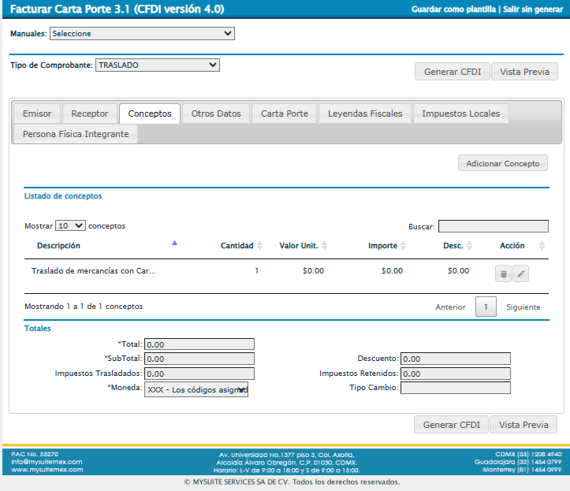The width and height of the screenshot is (570, 491).
Task: Sort by Cantidad column arrows
Action: click(259, 246)
